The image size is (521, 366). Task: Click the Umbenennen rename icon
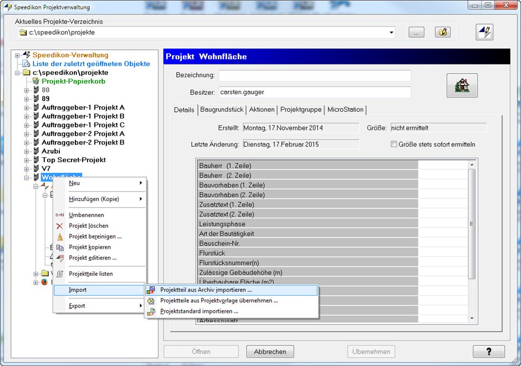click(59, 215)
